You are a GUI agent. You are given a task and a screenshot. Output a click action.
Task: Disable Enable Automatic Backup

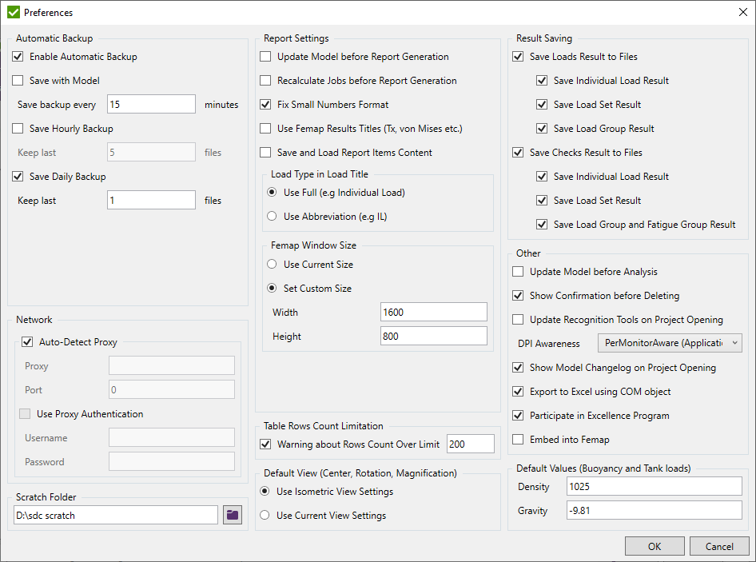click(18, 57)
